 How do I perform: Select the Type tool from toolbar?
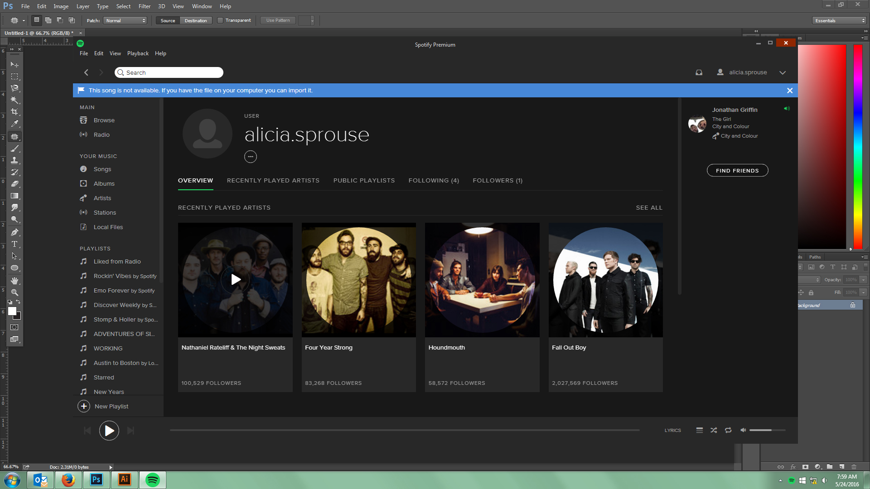15,244
